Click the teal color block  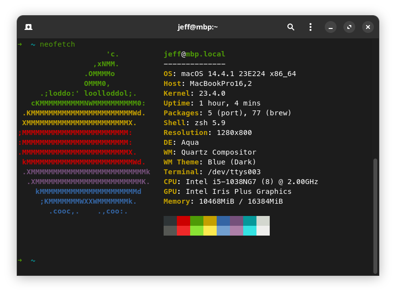250,221
